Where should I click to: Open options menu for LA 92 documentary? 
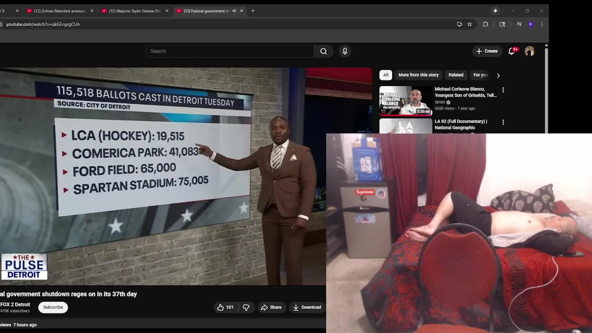pos(503,123)
